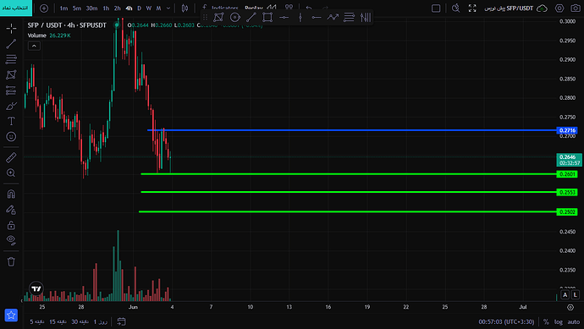Screen dimensions: 584x329
Task: Open quick search magnifier icon
Action: click(455, 8)
